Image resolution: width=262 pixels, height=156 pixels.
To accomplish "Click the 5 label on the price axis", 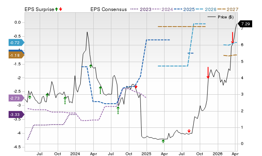I will 242,62.
